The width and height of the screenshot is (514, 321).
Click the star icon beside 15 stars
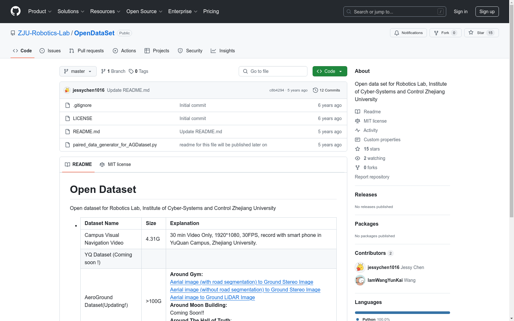(358, 149)
